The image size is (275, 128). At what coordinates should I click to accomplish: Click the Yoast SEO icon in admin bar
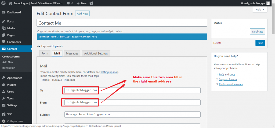click(x=91, y=3)
